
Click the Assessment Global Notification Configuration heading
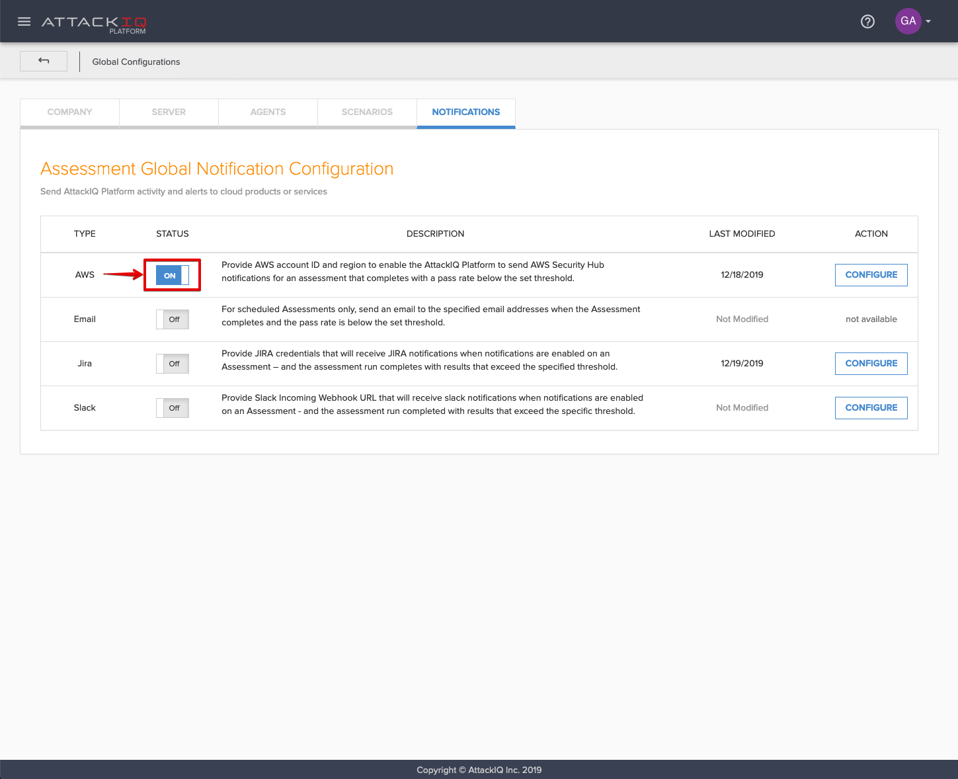217,169
